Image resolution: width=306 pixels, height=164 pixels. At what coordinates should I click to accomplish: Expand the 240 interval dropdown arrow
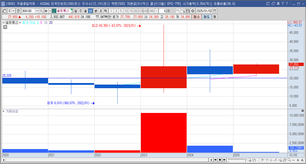(156, 11)
